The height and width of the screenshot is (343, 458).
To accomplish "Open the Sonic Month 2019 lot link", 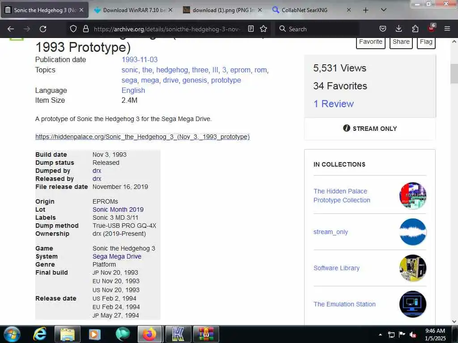I will click(x=118, y=209).
